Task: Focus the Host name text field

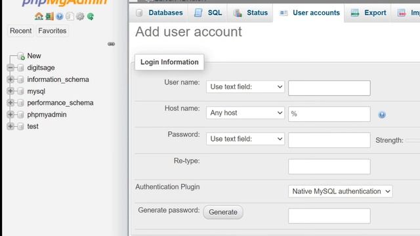Action: pyautogui.click(x=329, y=114)
